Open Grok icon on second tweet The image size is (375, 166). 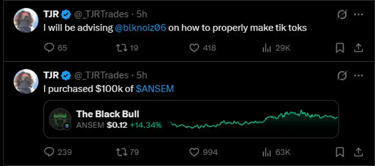coord(342,76)
